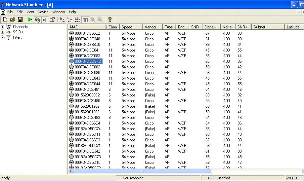Image resolution: width=304 pixels, height=181 pixels.
Task: Sort by the Vendor column header
Action: (x=152, y=27)
